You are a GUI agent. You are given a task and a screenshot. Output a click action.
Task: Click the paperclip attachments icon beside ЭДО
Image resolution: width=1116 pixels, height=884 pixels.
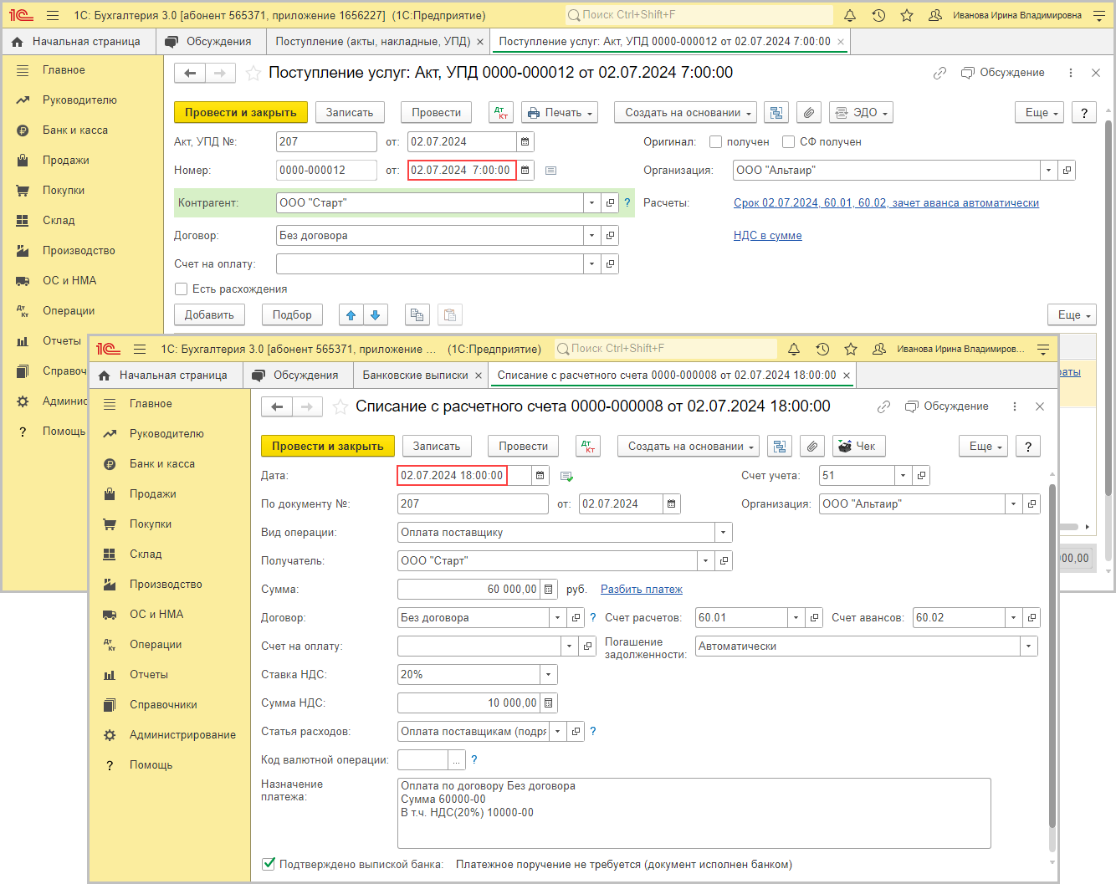pos(808,113)
